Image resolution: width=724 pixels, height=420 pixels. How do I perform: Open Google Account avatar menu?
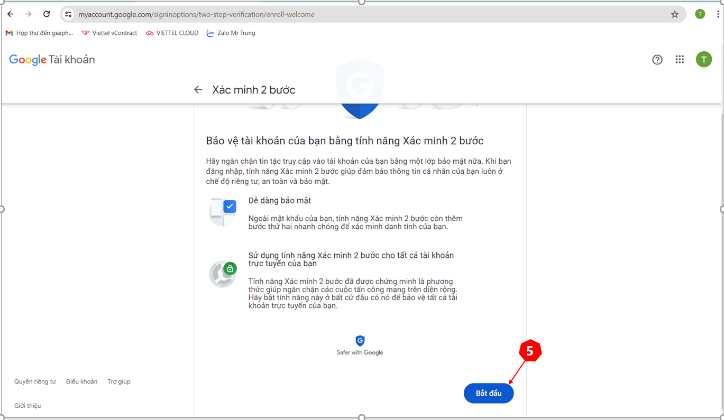(x=703, y=60)
